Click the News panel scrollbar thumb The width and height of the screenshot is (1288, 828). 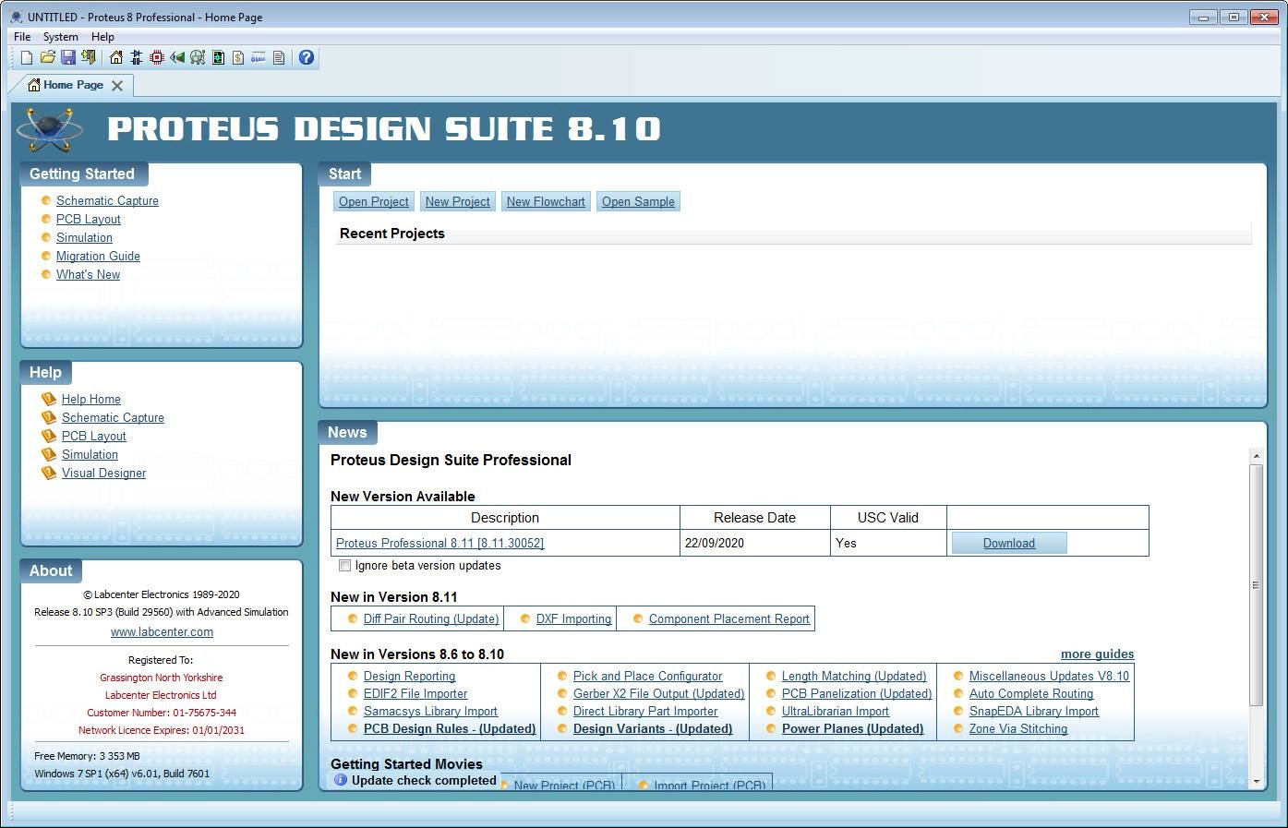pyautogui.click(x=1256, y=584)
